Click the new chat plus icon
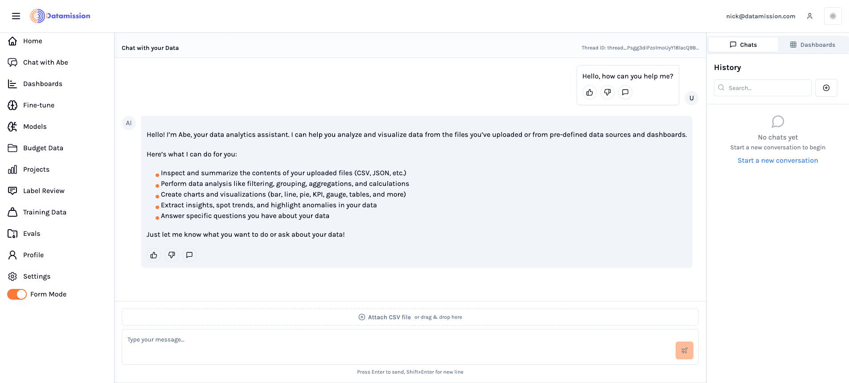This screenshot has height=383, width=849. point(826,88)
